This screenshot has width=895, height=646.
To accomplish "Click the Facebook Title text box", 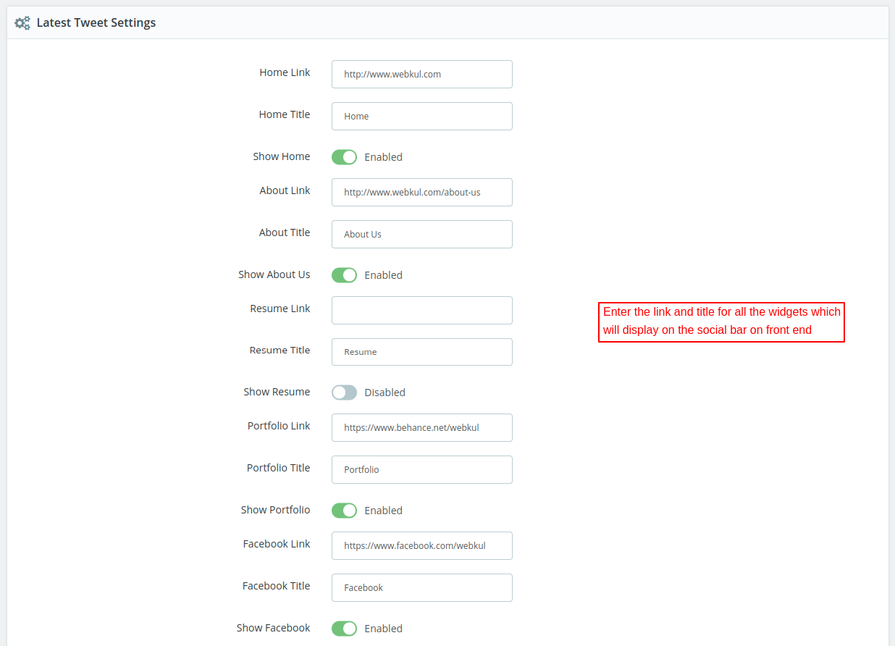I will click(x=422, y=587).
